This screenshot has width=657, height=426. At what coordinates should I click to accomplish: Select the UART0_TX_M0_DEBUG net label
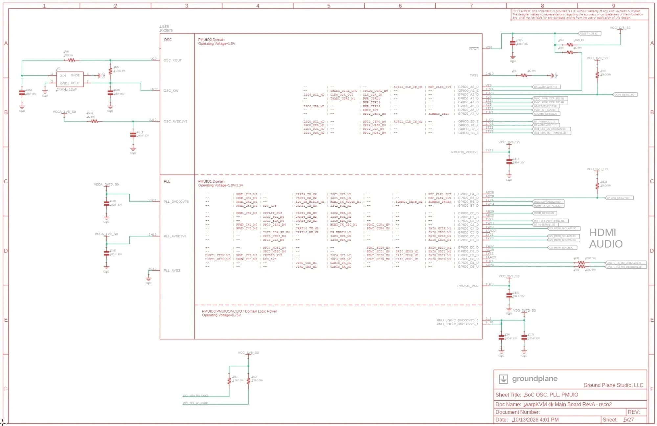625,263
